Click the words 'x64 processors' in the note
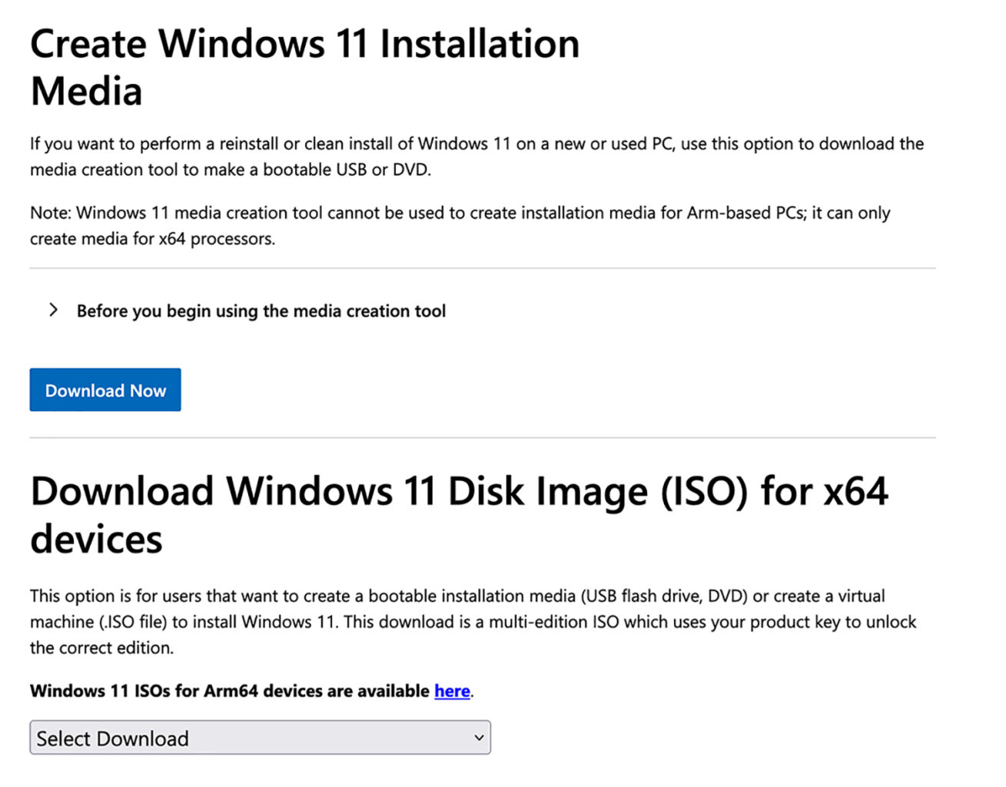Screen dimensions: 1006x787 [216, 239]
